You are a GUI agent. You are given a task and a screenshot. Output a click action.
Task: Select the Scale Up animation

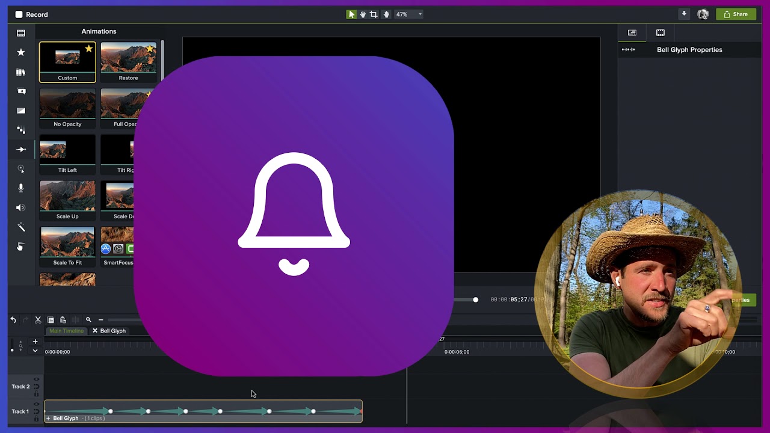(67, 201)
